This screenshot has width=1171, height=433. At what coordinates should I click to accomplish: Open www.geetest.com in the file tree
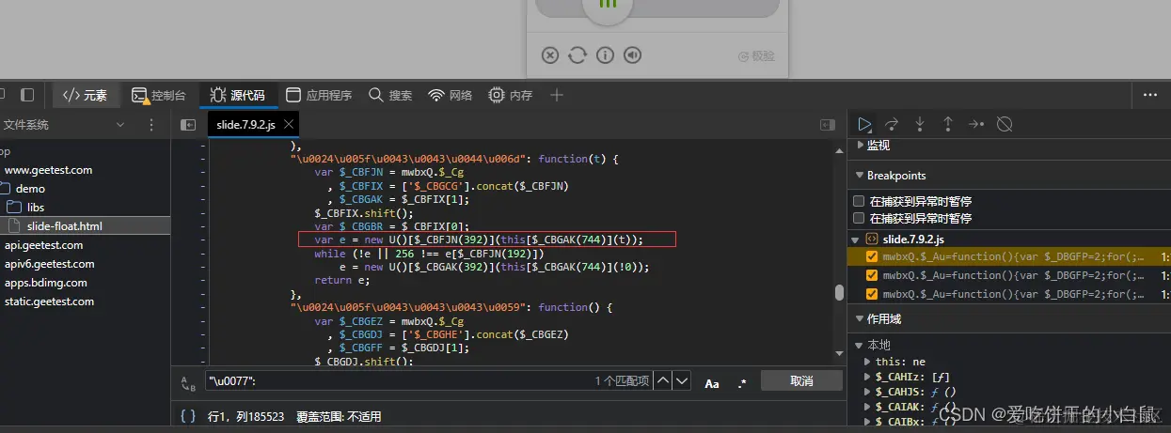(x=49, y=170)
